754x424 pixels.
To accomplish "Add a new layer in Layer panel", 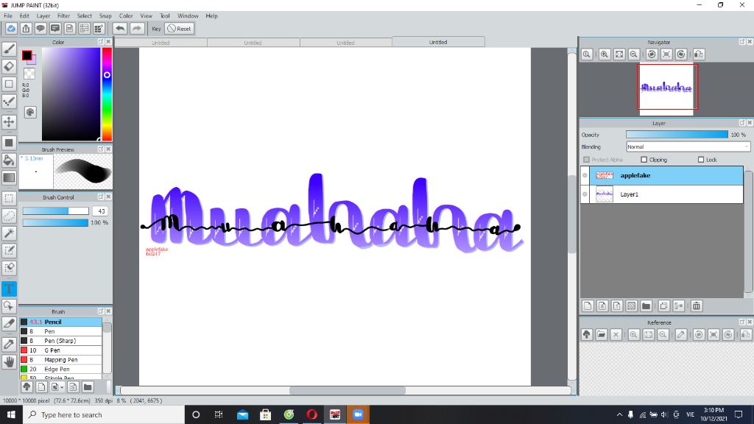I will [x=588, y=305].
